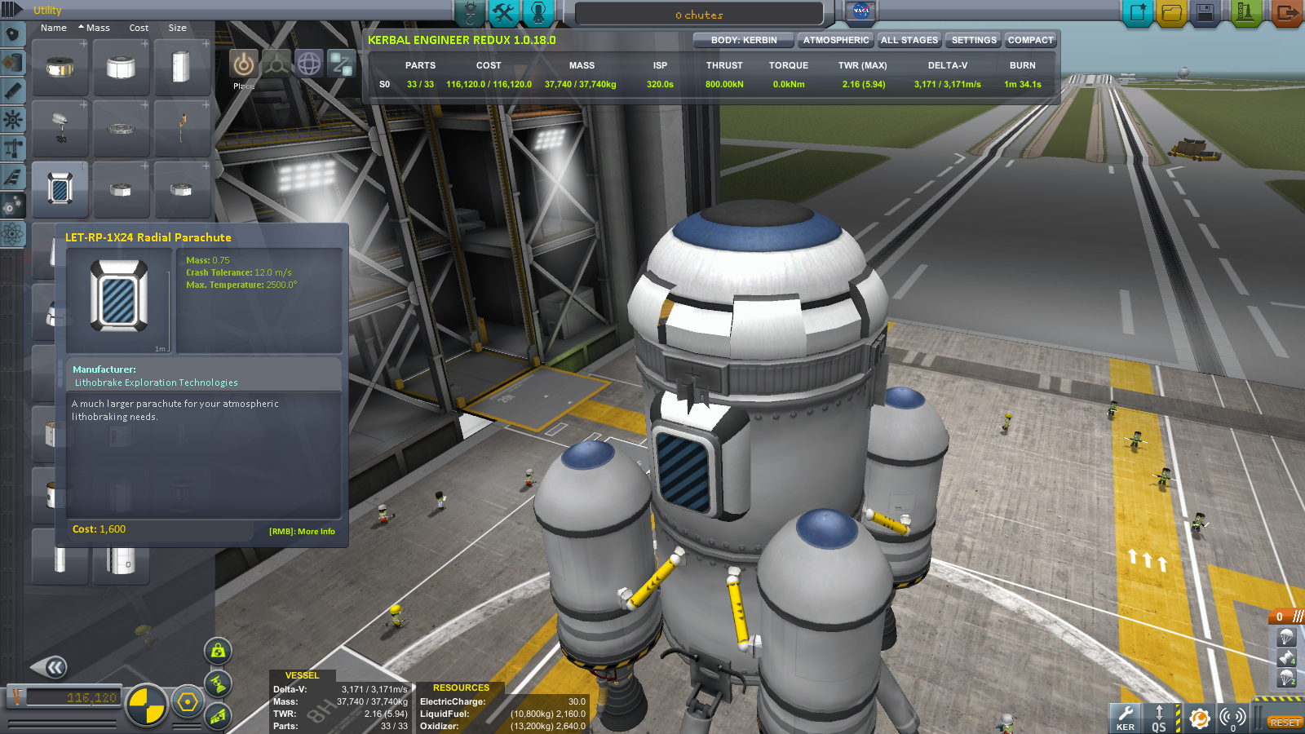Toggle COMPACT view in Kerbal Engineer

coord(1030,40)
